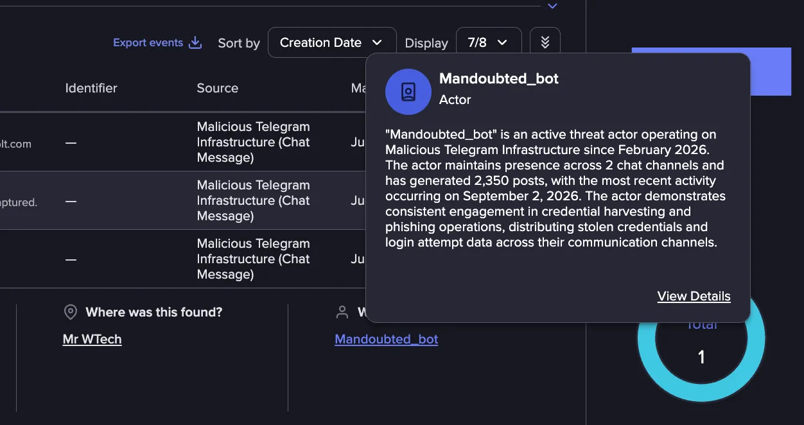Click the Export events download icon
The image size is (804, 425).
point(195,43)
